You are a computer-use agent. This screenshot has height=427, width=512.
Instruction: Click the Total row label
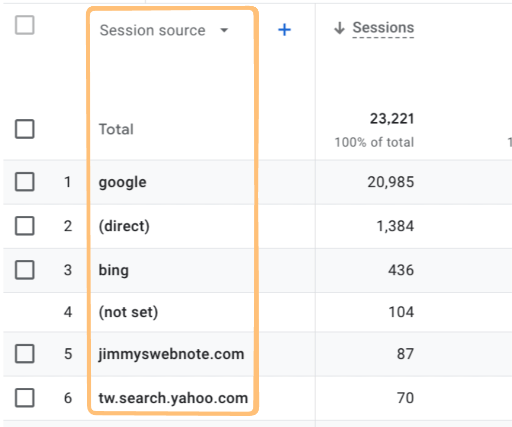[116, 129]
